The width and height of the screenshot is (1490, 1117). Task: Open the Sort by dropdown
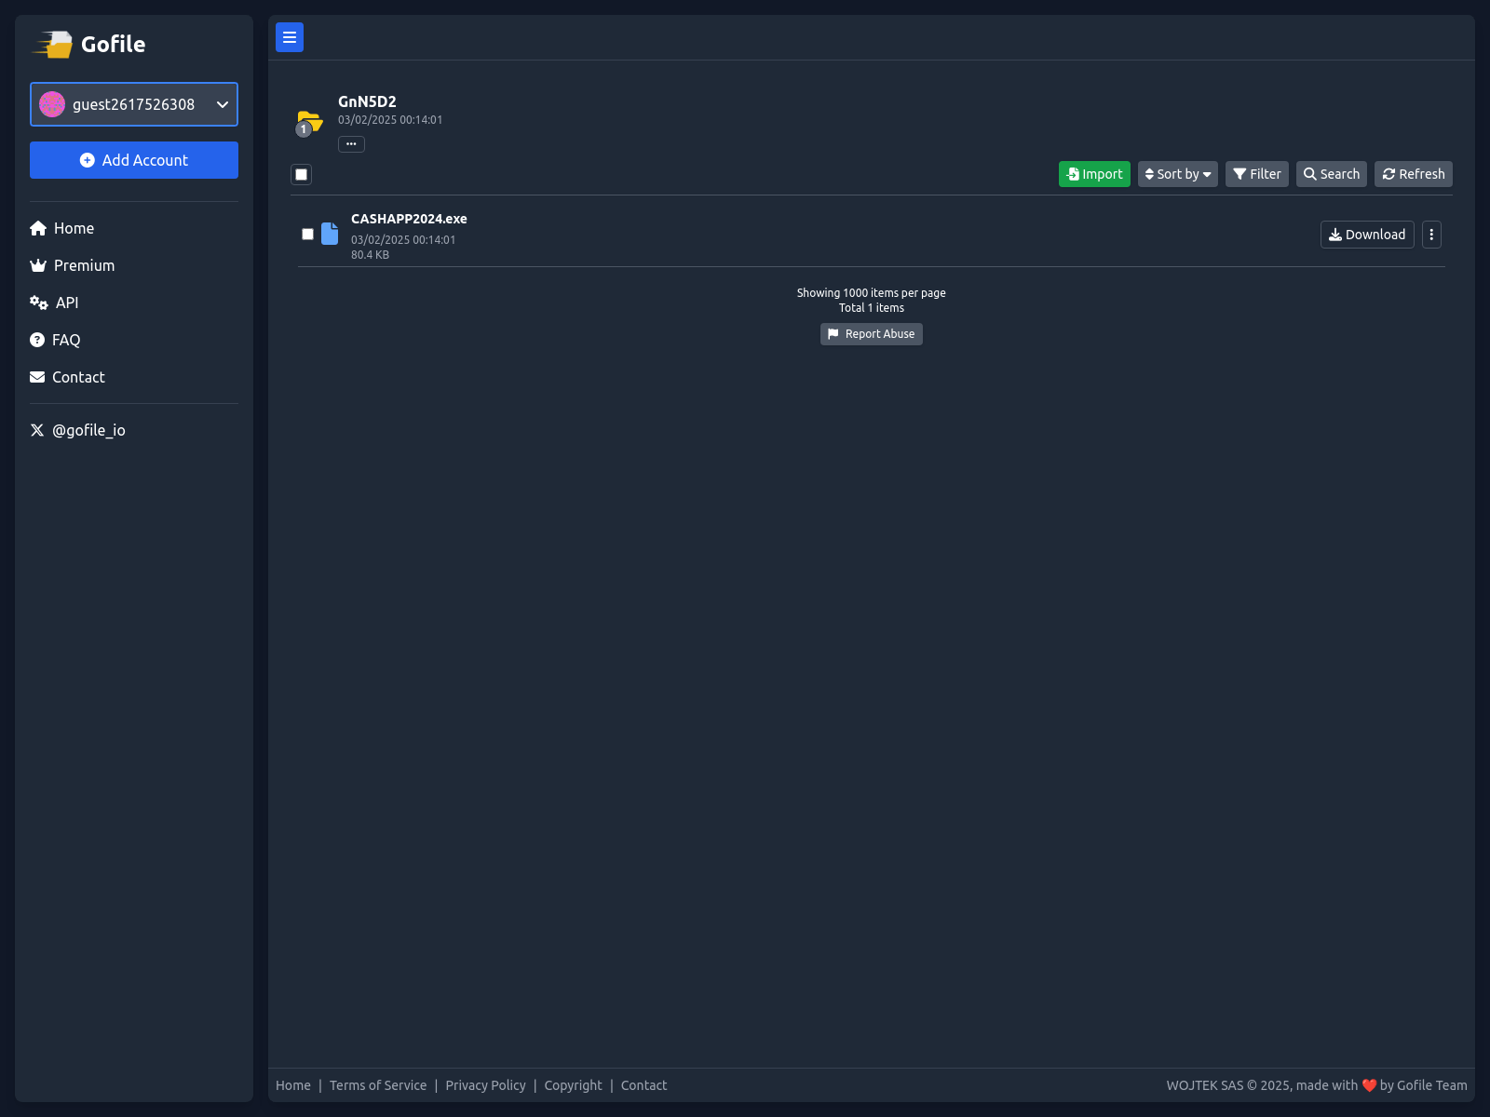(1177, 174)
